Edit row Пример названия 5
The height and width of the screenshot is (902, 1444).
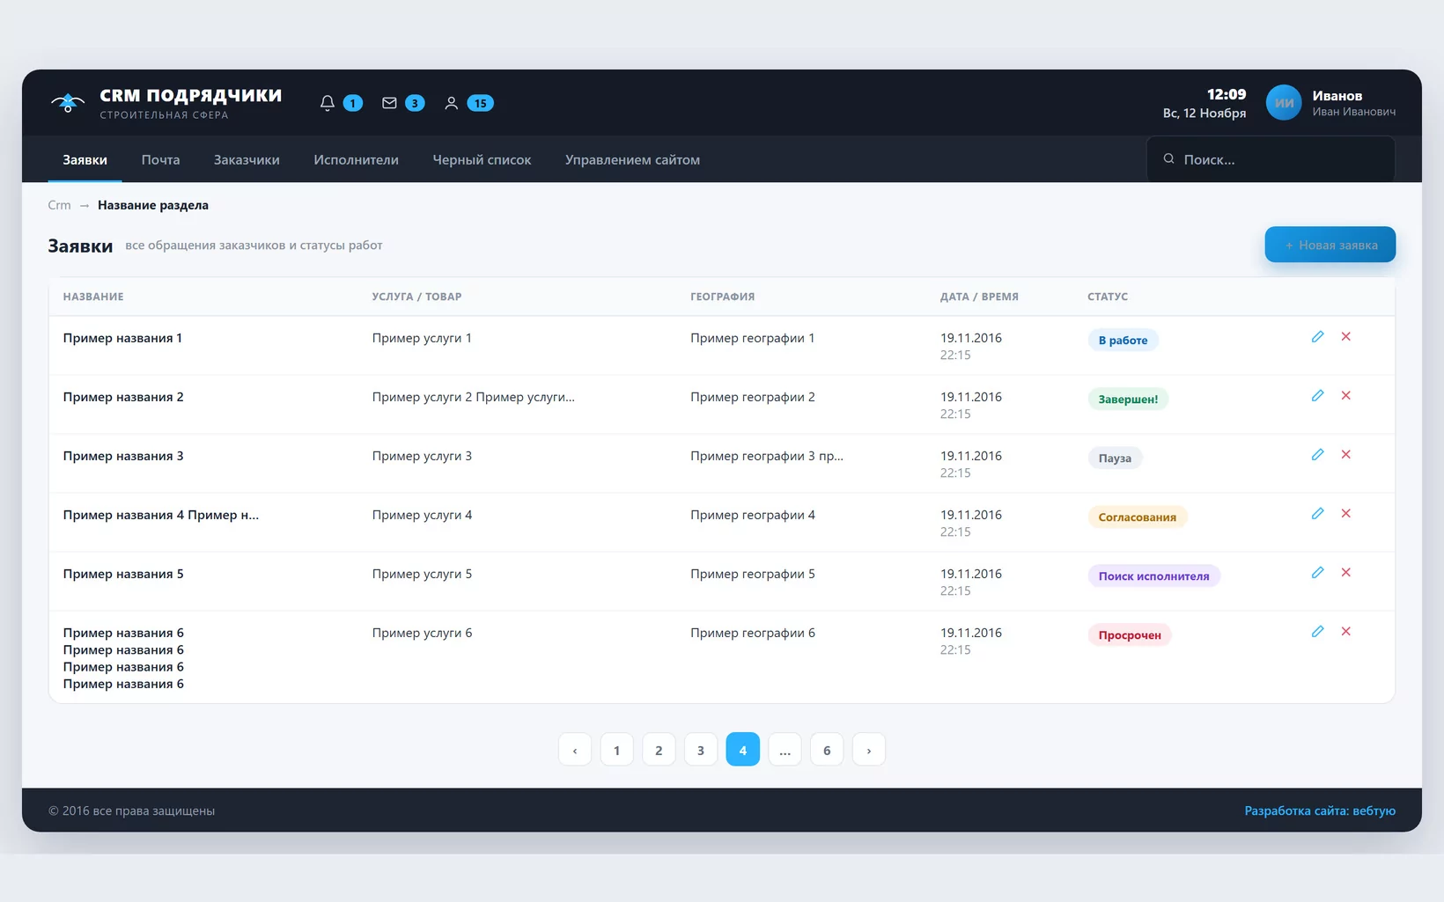tap(1317, 572)
